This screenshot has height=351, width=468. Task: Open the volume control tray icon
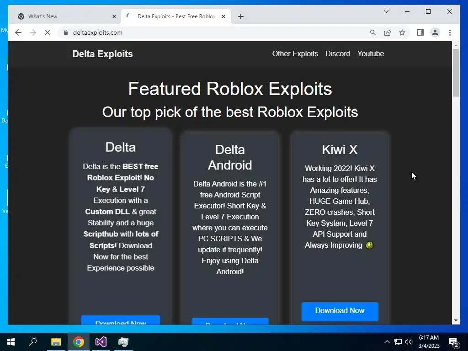[409, 342]
